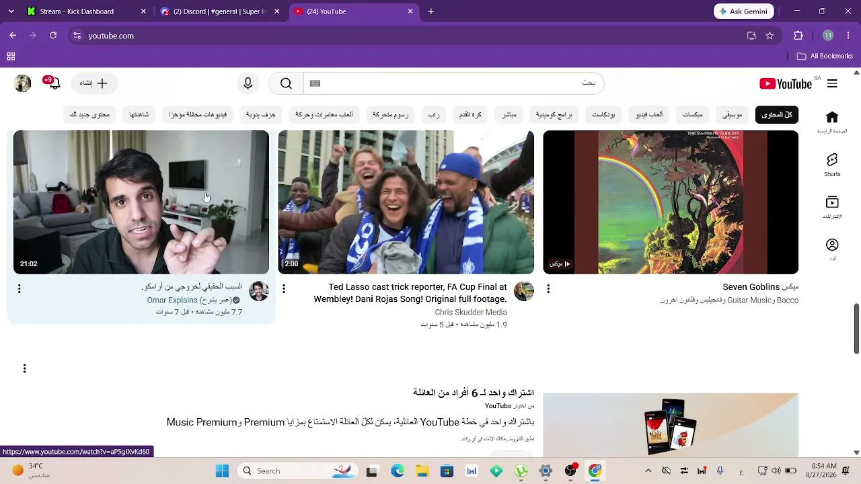Play the Ted Lasso FA Cup thumbnail
This screenshot has width=861, height=484.
pyautogui.click(x=406, y=202)
